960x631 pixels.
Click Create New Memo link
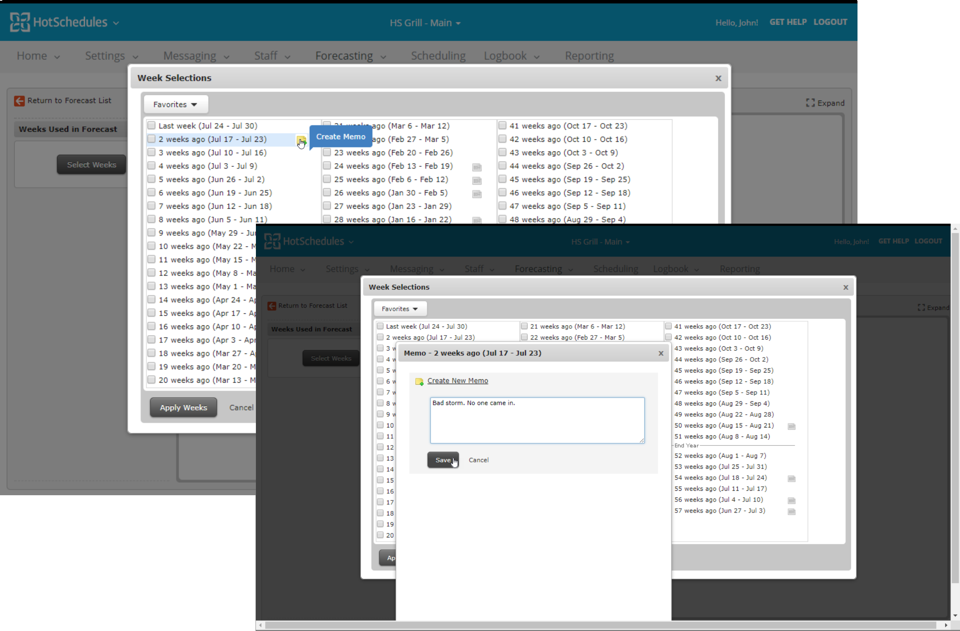458,381
